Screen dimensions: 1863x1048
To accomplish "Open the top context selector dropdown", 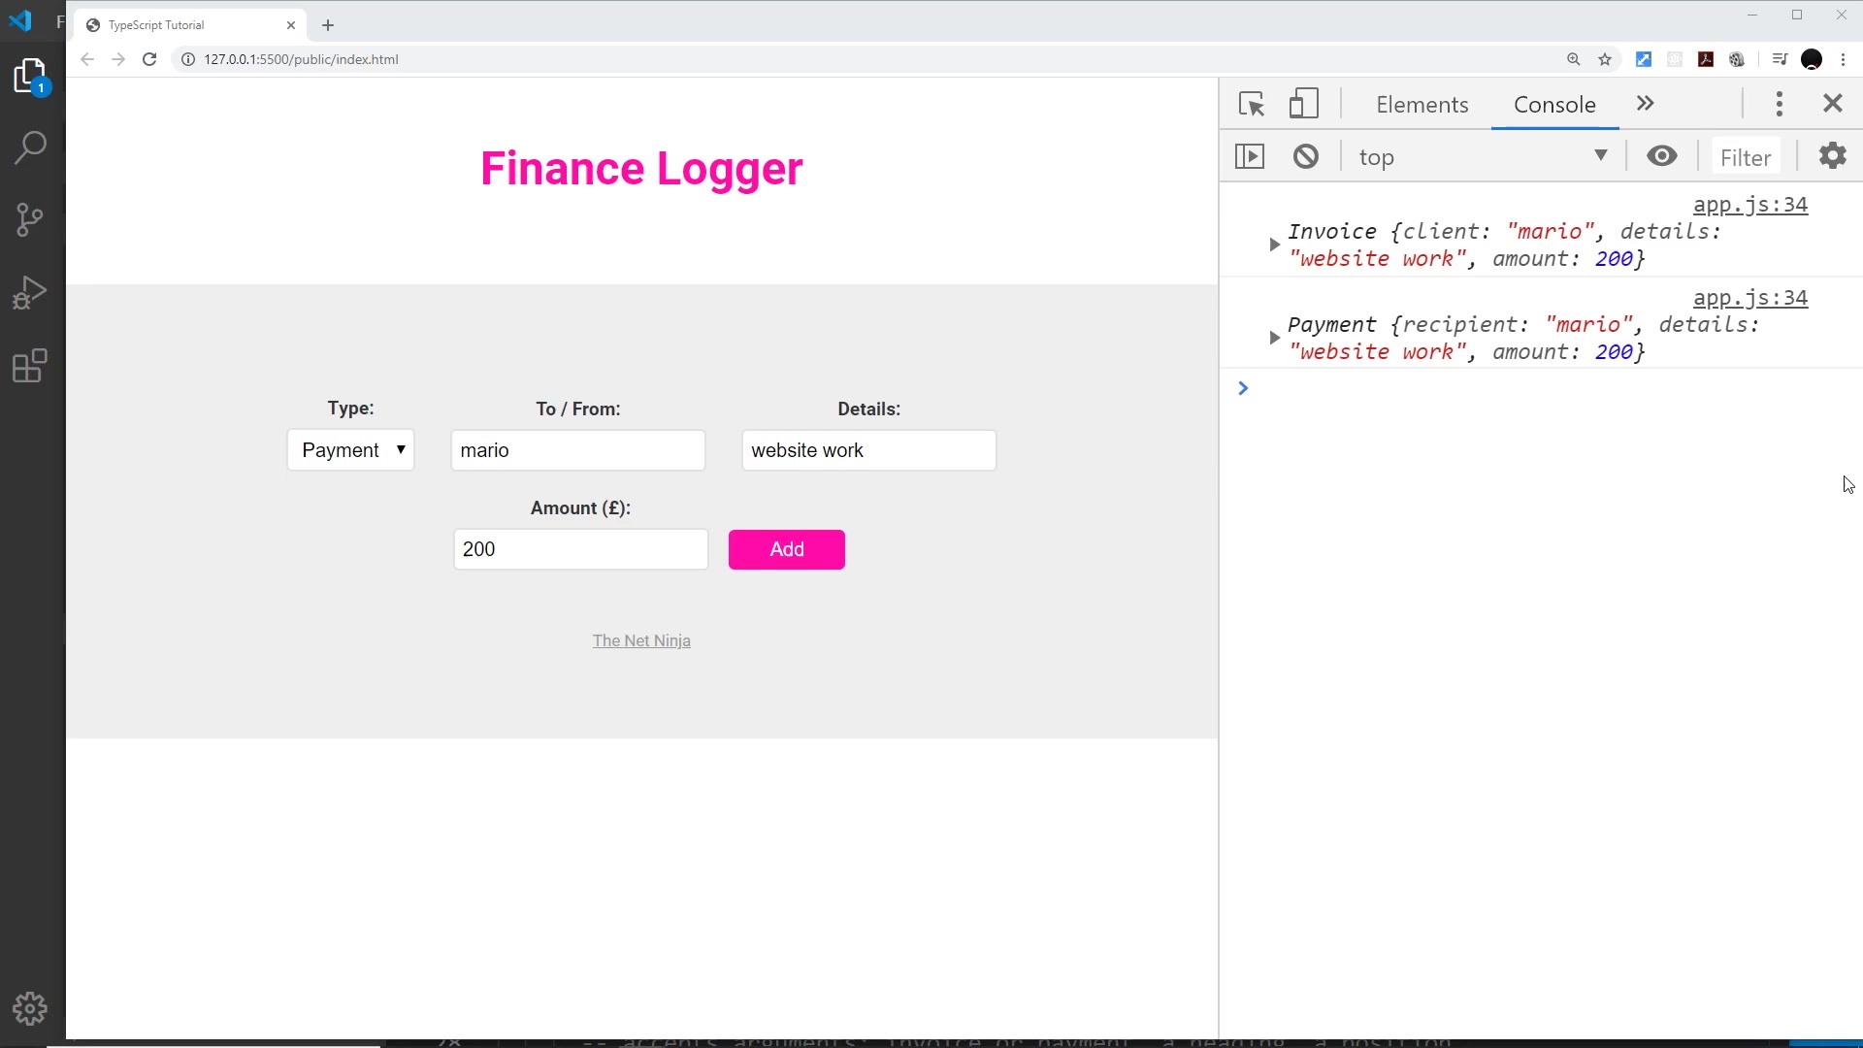I will 1485,157.
